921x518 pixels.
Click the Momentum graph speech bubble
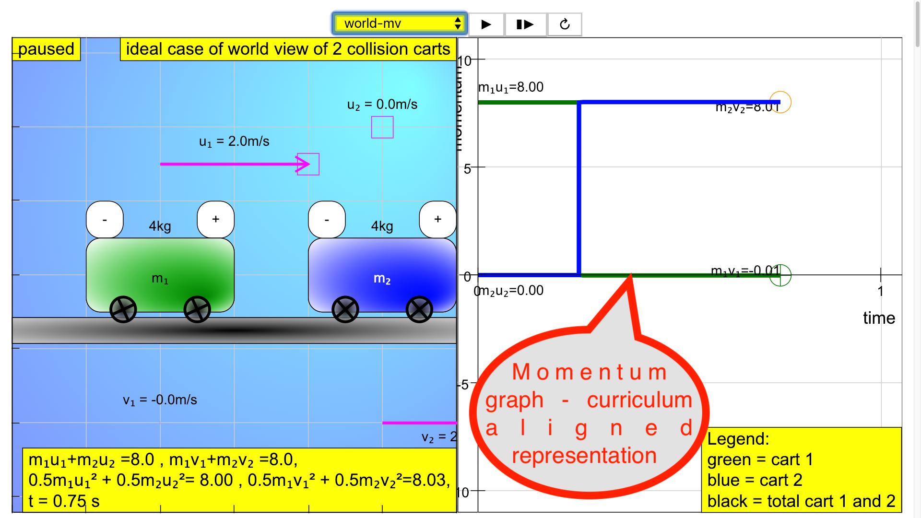(589, 412)
